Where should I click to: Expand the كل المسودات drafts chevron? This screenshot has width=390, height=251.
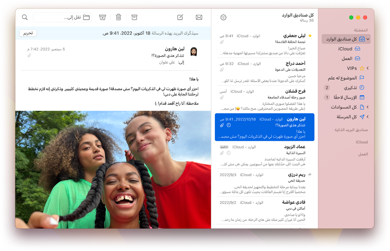(x=367, y=107)
